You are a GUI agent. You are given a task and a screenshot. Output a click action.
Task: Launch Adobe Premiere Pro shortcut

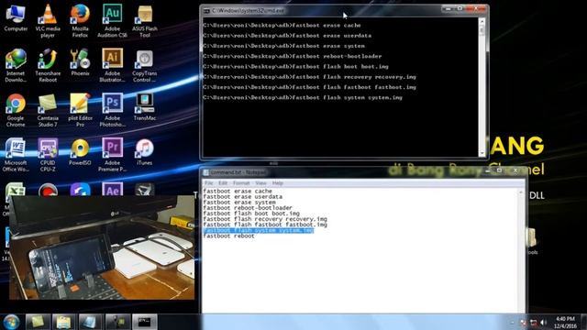(112, 155)
